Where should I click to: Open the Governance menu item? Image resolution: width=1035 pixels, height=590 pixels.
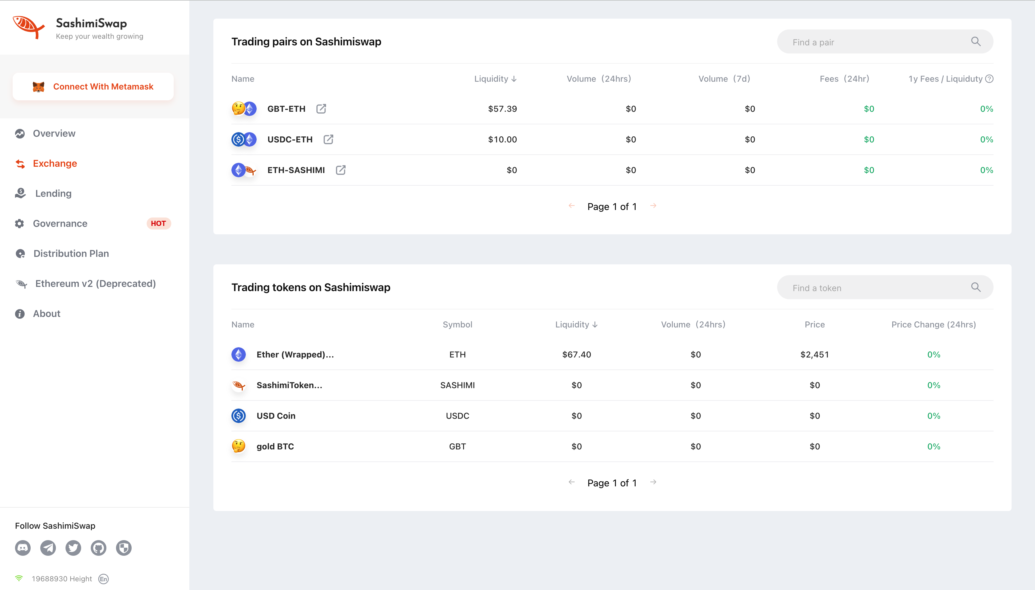[x=60, y=223]
